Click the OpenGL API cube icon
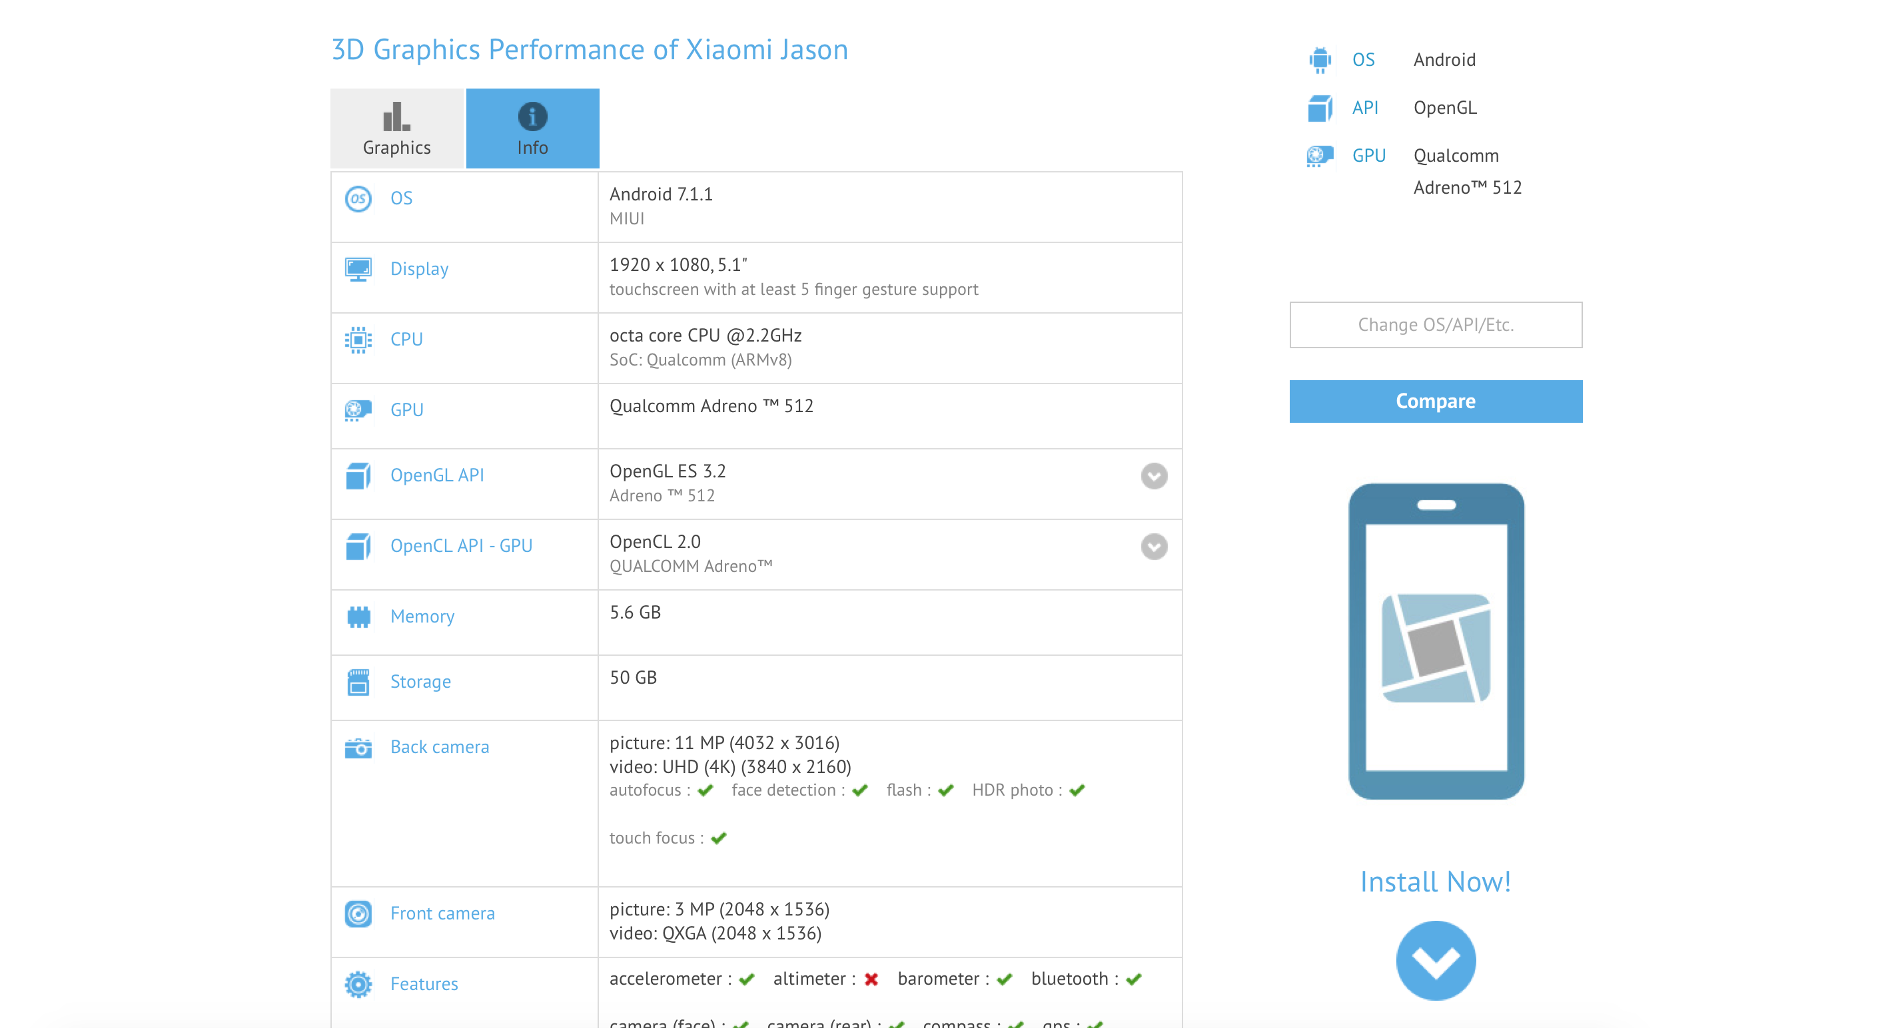This screenshot has width=1896, height=1028. coord(358,476)
